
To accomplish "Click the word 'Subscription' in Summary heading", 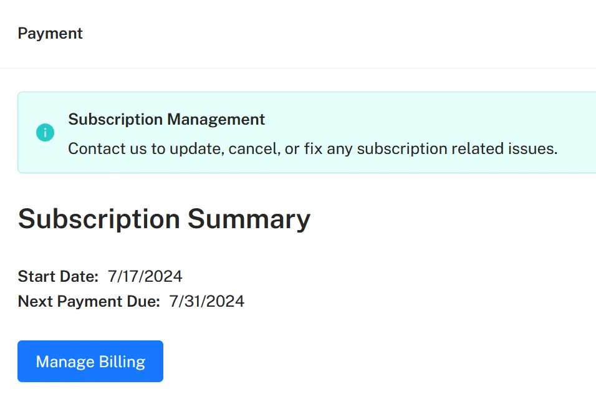I will click(99, 220).
